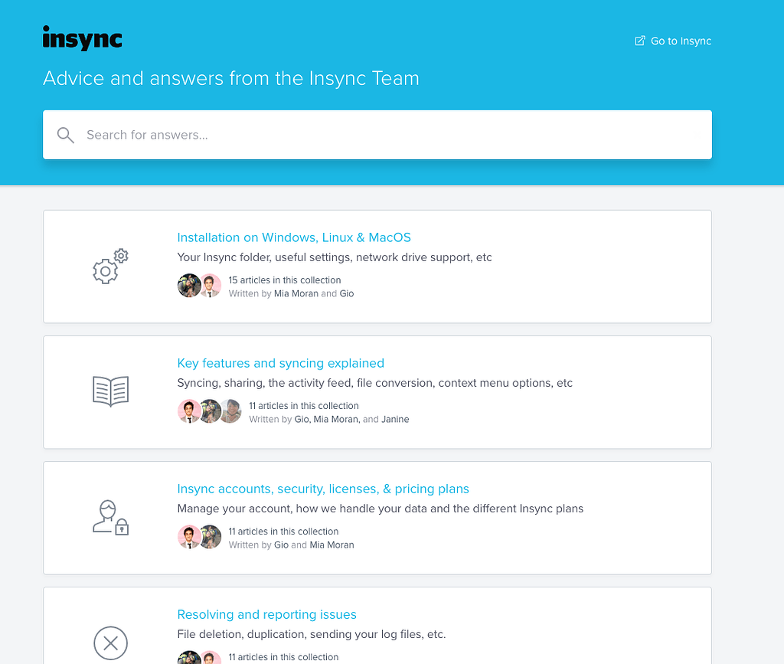Image resolution: width=784 pixels, height=664 pixels.
Task: Click Gio's avatar in the syncing collection row
Action: (189, 411)
